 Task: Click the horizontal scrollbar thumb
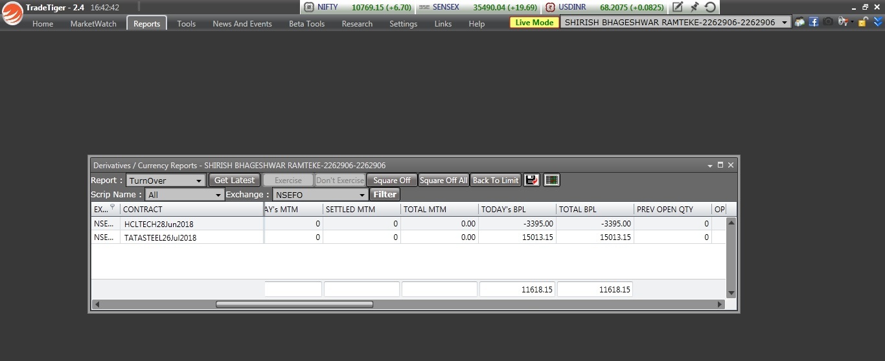[x=294, y=304]
